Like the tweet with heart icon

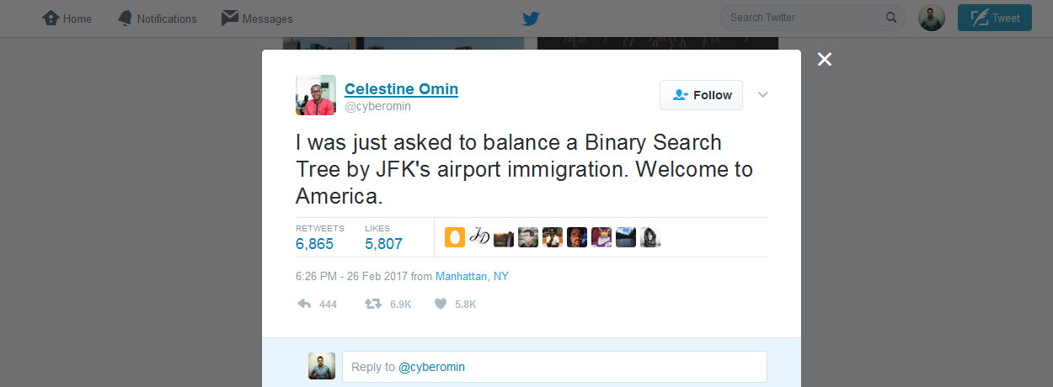point(440,304)
